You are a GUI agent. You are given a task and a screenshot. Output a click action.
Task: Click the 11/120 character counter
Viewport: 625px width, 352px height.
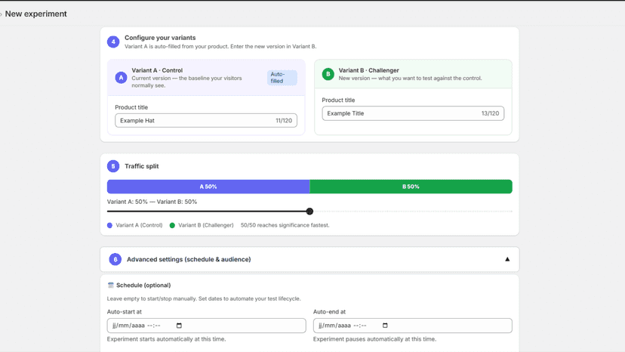coord(284,121)
